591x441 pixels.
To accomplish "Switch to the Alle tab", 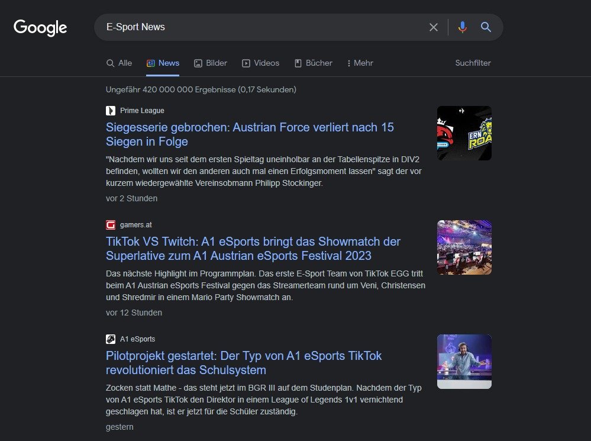I will pyautogui.click(x=119, y=63).
